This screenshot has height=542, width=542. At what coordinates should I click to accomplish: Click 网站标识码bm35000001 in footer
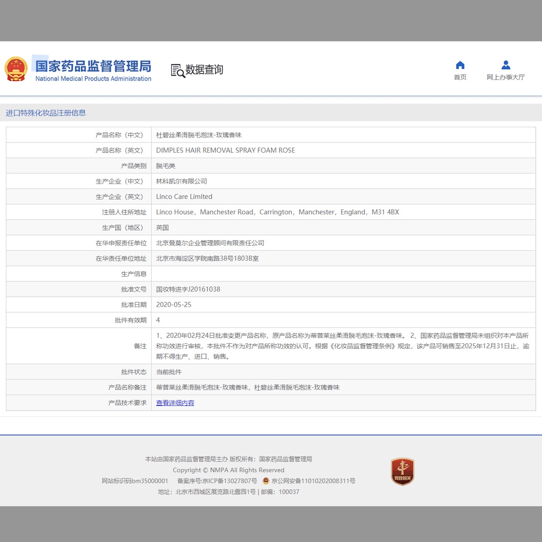(135, 481)
